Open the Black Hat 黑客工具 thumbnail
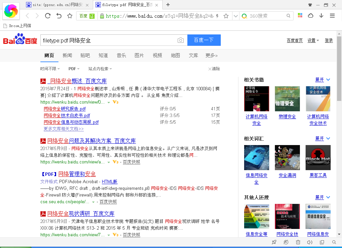 coord(318,157)
